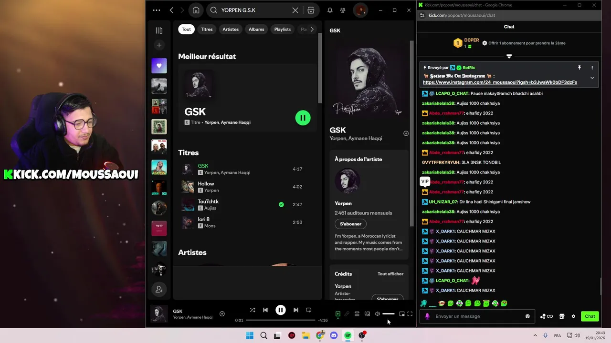Viewport: 611px width, 343px height.
Task: Select the Tout filter chip
Action: point(186,29)
